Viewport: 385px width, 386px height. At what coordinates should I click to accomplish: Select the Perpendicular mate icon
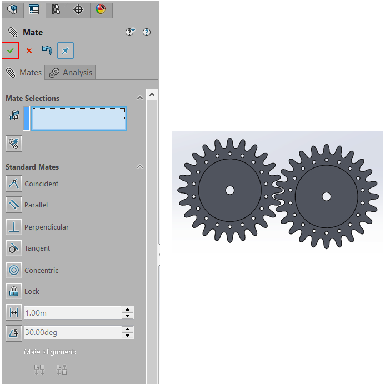(x=14, y=227)
